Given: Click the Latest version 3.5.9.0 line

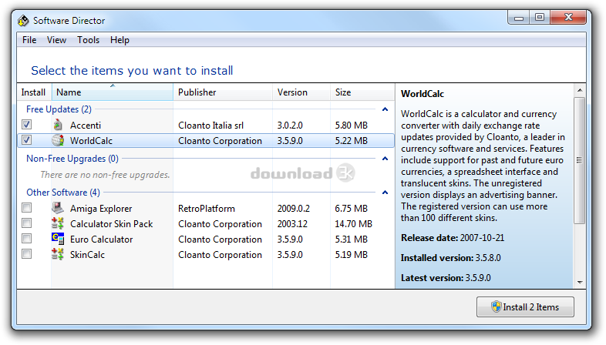Looking at the screenshot, I should (446, 278).
